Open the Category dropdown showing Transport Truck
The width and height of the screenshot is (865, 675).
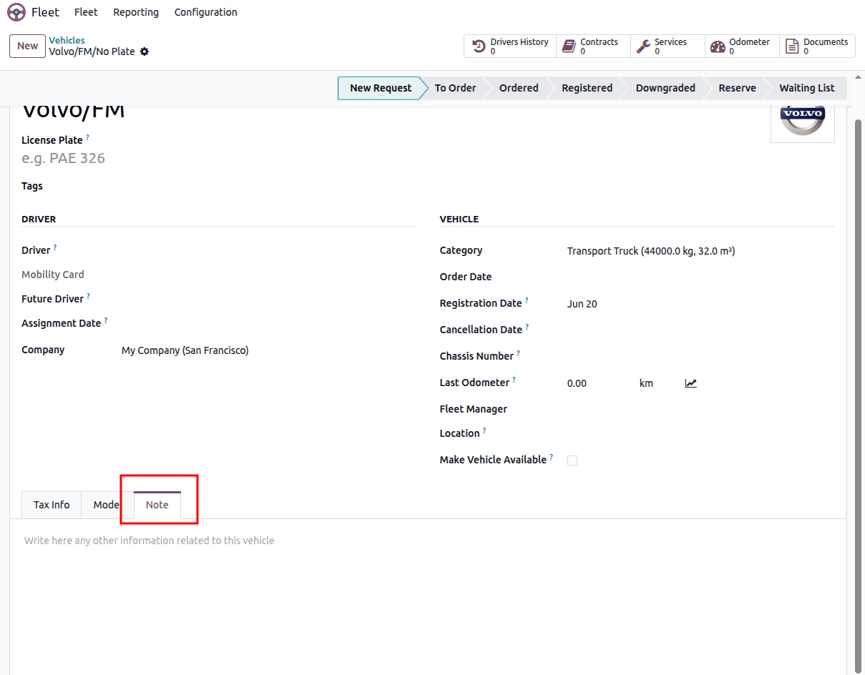point(700,251)
